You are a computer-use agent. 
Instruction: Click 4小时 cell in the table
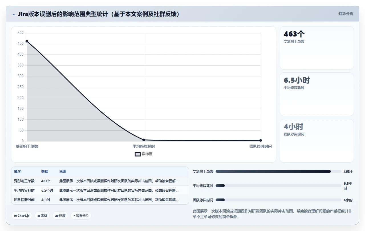coord(46,200)
